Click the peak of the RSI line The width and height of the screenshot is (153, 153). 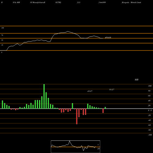(x=68, y=31)
